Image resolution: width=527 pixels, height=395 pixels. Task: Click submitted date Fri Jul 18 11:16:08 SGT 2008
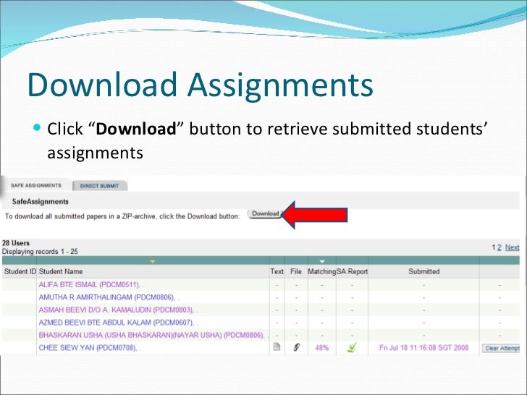coord(423,348)
